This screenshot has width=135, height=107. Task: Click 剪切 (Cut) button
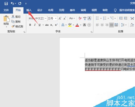point(16,17)
